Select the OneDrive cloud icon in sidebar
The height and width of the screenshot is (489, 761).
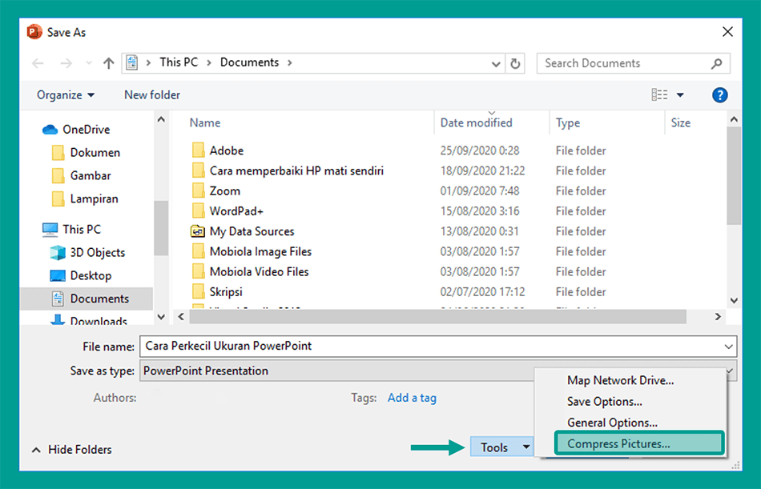click(50, 130)
